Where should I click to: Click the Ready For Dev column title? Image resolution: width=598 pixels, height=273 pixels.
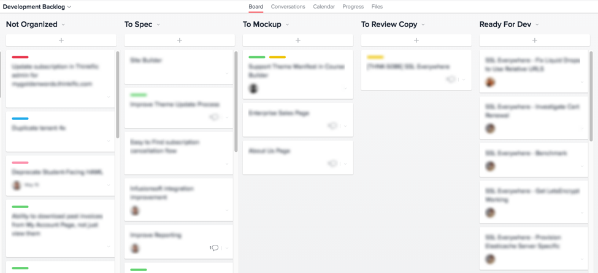[x=506, y=24]
